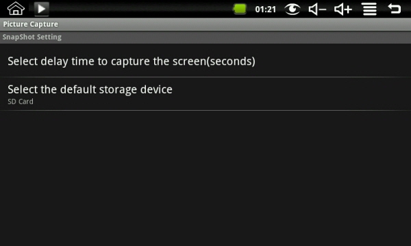411x246 pixels.
Task: Click the "Setting" word in section header
Action: click(x=49, y=37)
